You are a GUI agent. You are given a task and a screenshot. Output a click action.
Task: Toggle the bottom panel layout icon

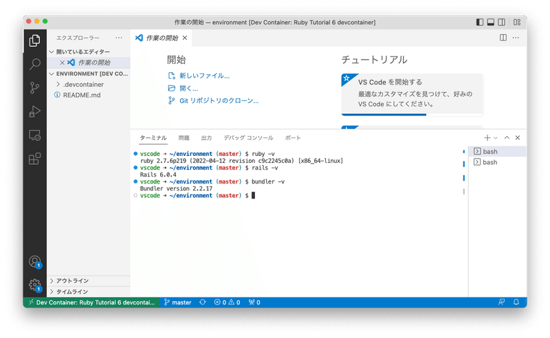[491, 22]
